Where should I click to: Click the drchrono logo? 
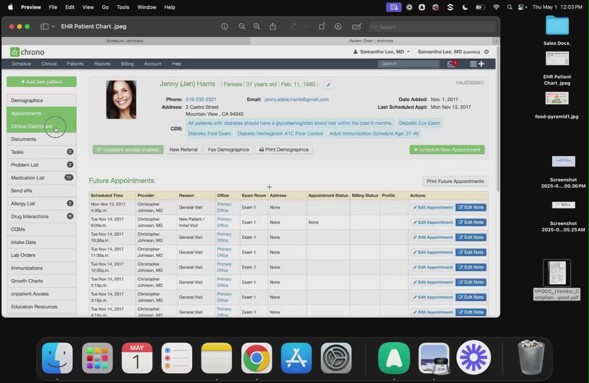[x=28, y=52]
